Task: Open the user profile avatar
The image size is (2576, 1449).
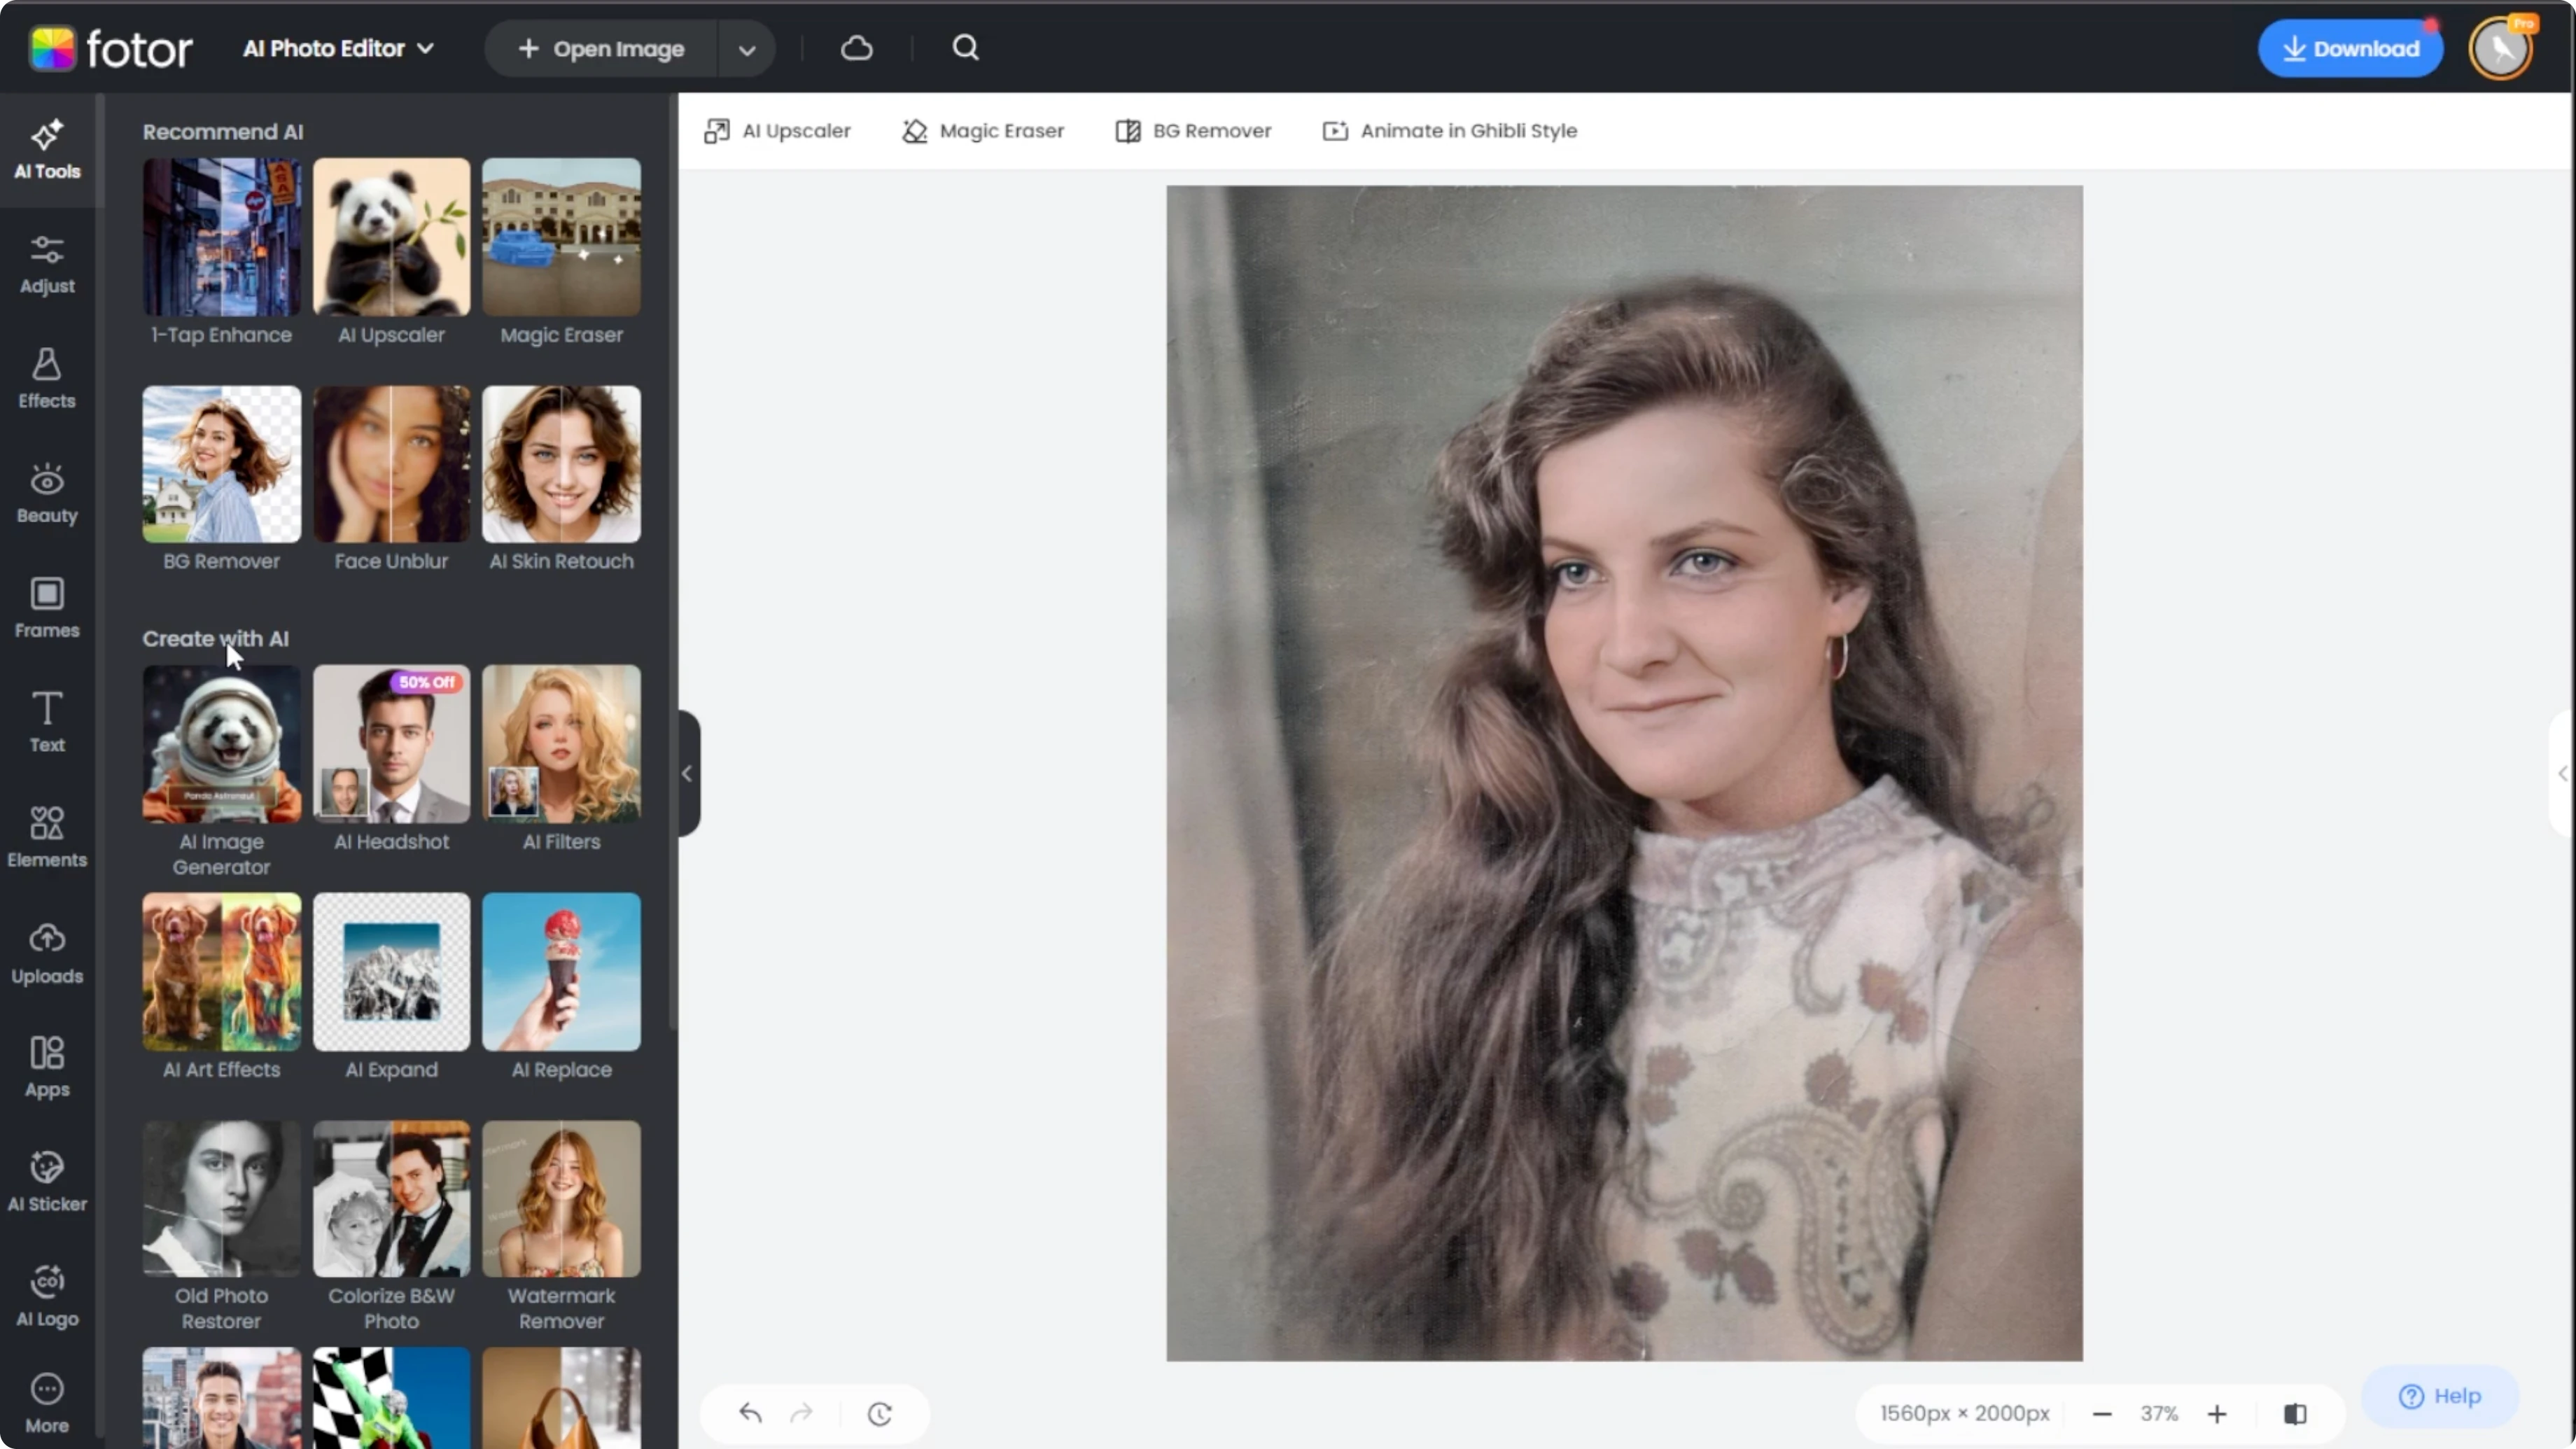Action: [2502, 48]
